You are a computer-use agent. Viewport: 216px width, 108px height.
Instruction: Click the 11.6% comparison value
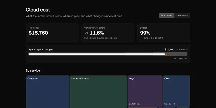[x=97, y=33]
